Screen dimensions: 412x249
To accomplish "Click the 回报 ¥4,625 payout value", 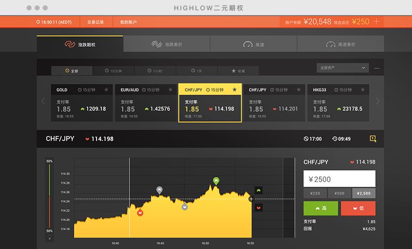I will click(x=369, y=229).
